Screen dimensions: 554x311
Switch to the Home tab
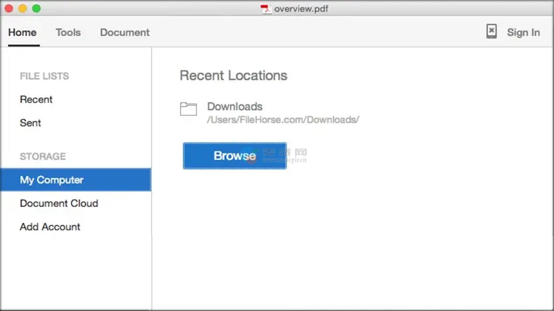tap(22, 33)
